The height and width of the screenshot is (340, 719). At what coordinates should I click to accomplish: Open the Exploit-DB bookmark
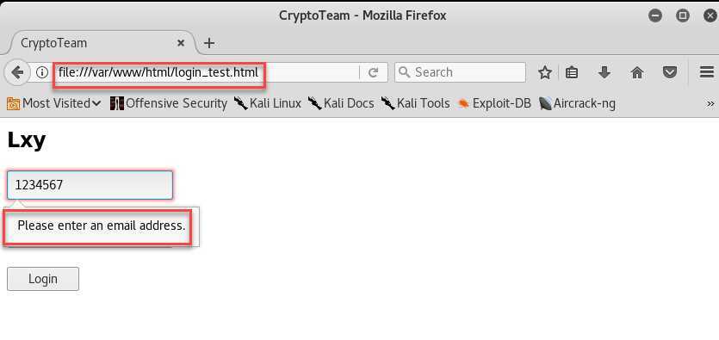coord(494,103)
